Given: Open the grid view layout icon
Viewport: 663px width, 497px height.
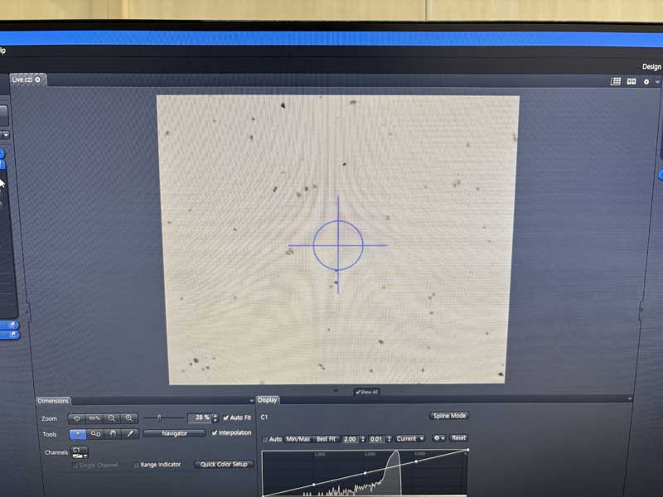Looking at the screenshot, I should [x=616, y=81].
